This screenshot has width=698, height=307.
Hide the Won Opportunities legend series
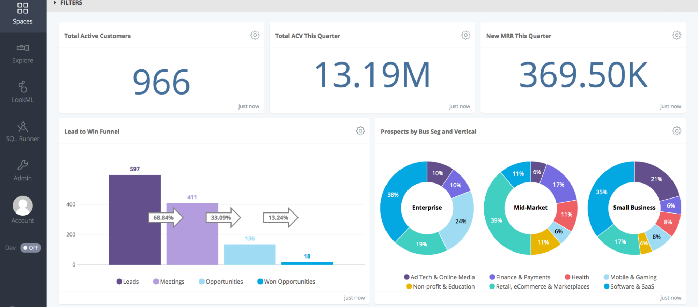click(286, 282)
